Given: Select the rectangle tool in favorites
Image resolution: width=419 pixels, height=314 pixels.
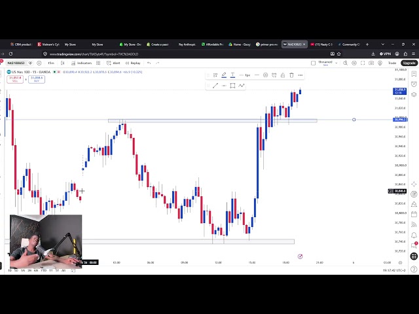Looking at the screenshot, I should coord(232,86).
